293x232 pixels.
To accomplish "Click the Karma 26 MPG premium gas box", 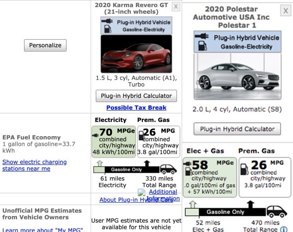I will [159, 142].
